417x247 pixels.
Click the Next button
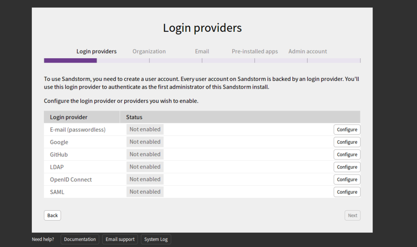click(x=352, y=215)
